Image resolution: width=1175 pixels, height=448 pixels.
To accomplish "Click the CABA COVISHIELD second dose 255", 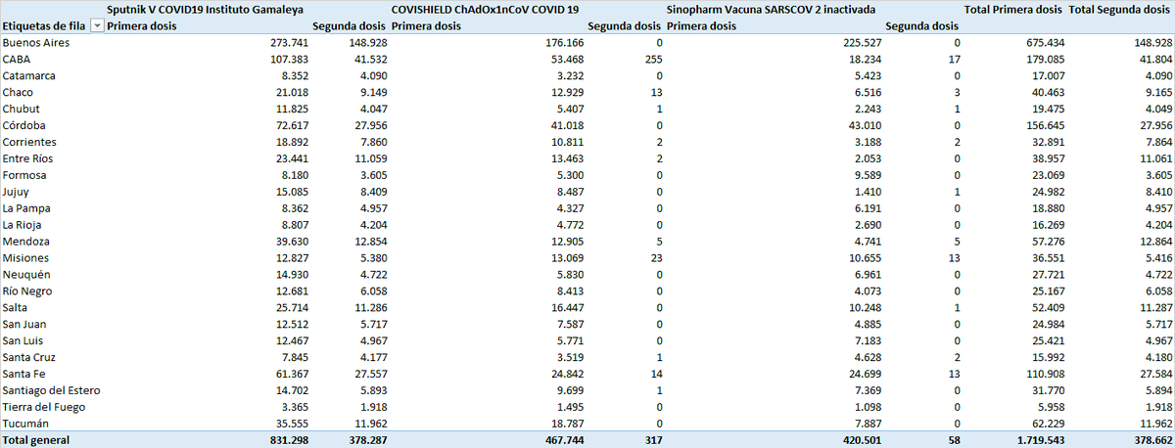I will pos(652,60).
